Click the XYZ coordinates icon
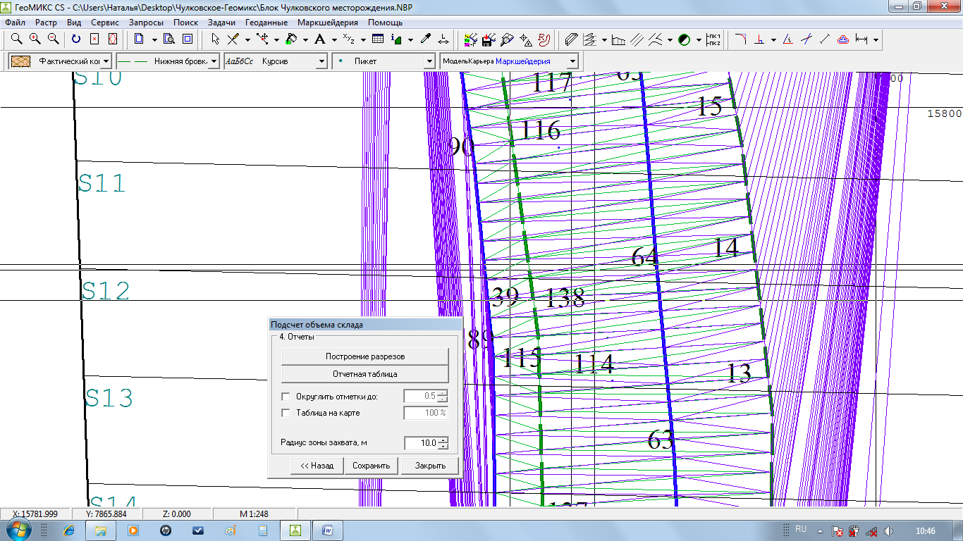The image size is (963, 541). click(348, 39)
